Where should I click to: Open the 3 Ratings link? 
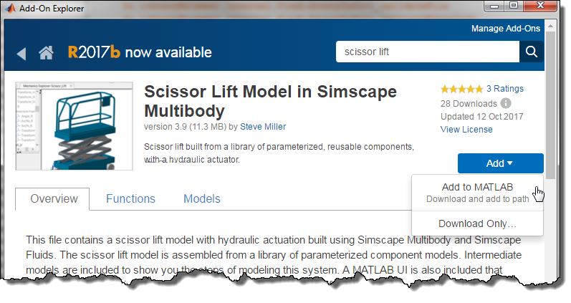504,89
